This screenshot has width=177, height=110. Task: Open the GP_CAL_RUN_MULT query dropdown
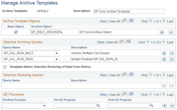[57, 53]
